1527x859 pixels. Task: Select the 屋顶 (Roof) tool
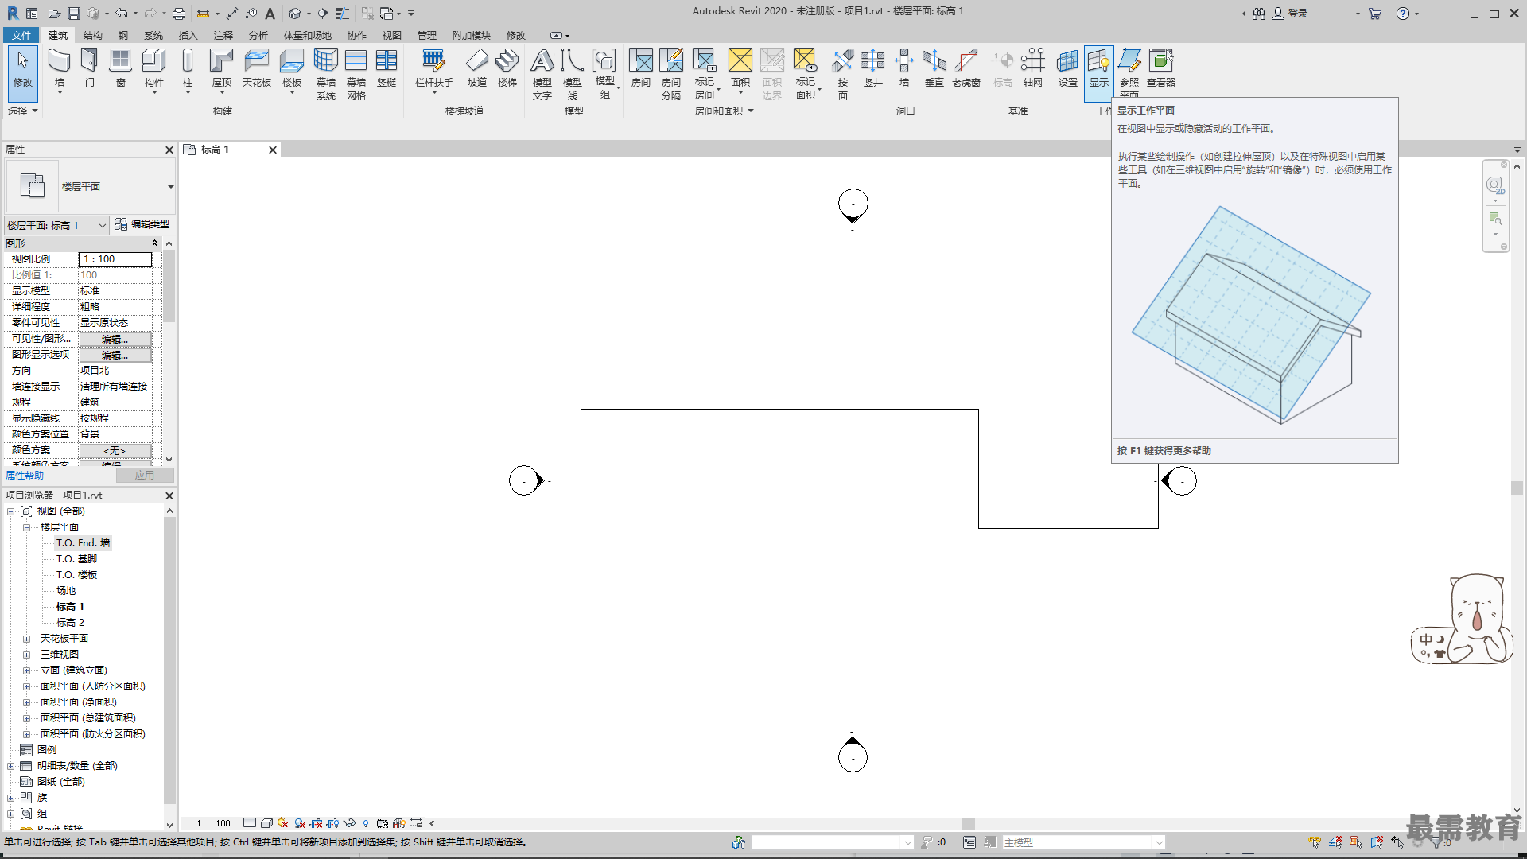point(222,68)
